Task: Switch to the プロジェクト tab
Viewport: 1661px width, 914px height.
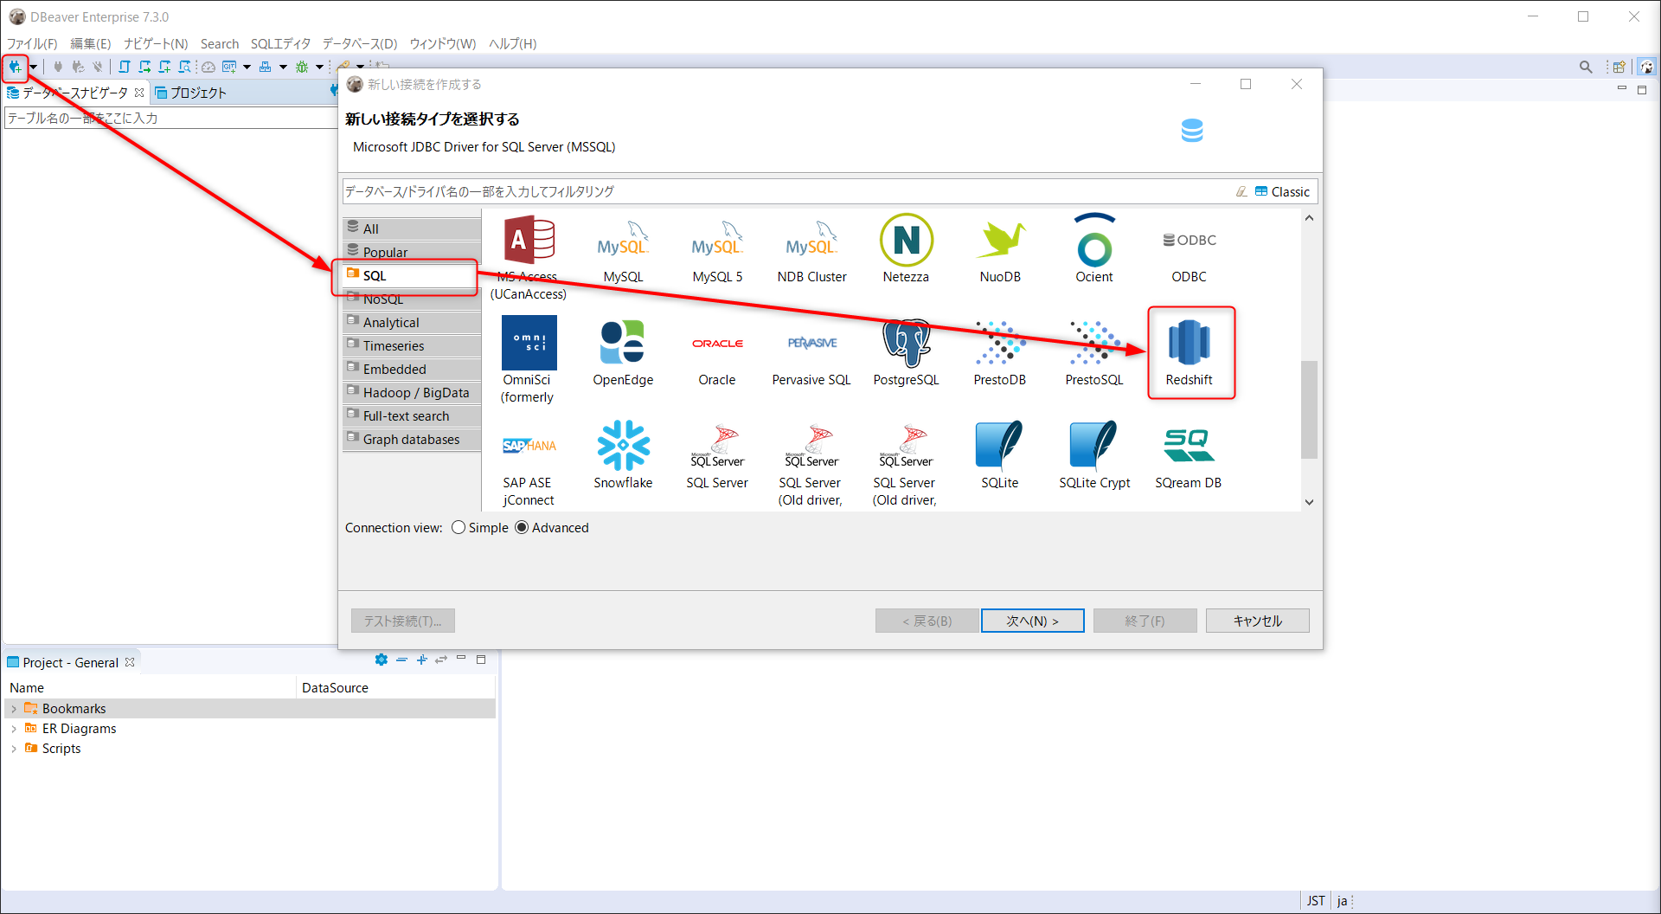Action: pyautogui.click(x=190, y=93)
